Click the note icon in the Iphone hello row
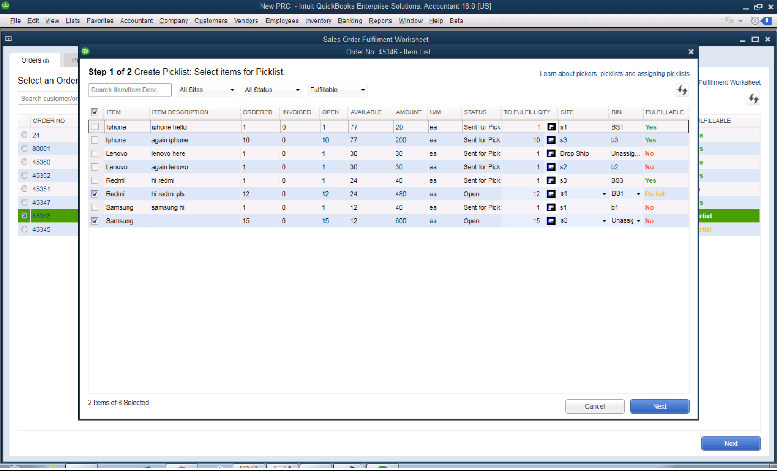 click(551, 127)
